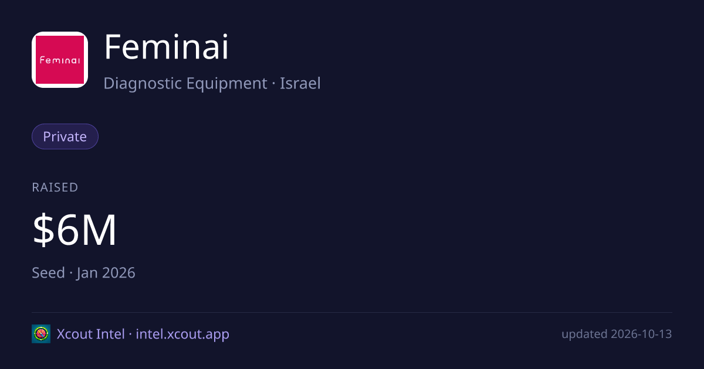Select the 2026-10-13 date stamp
The image size is (704, 369).
pyautogui.click(x=641, y=334)
